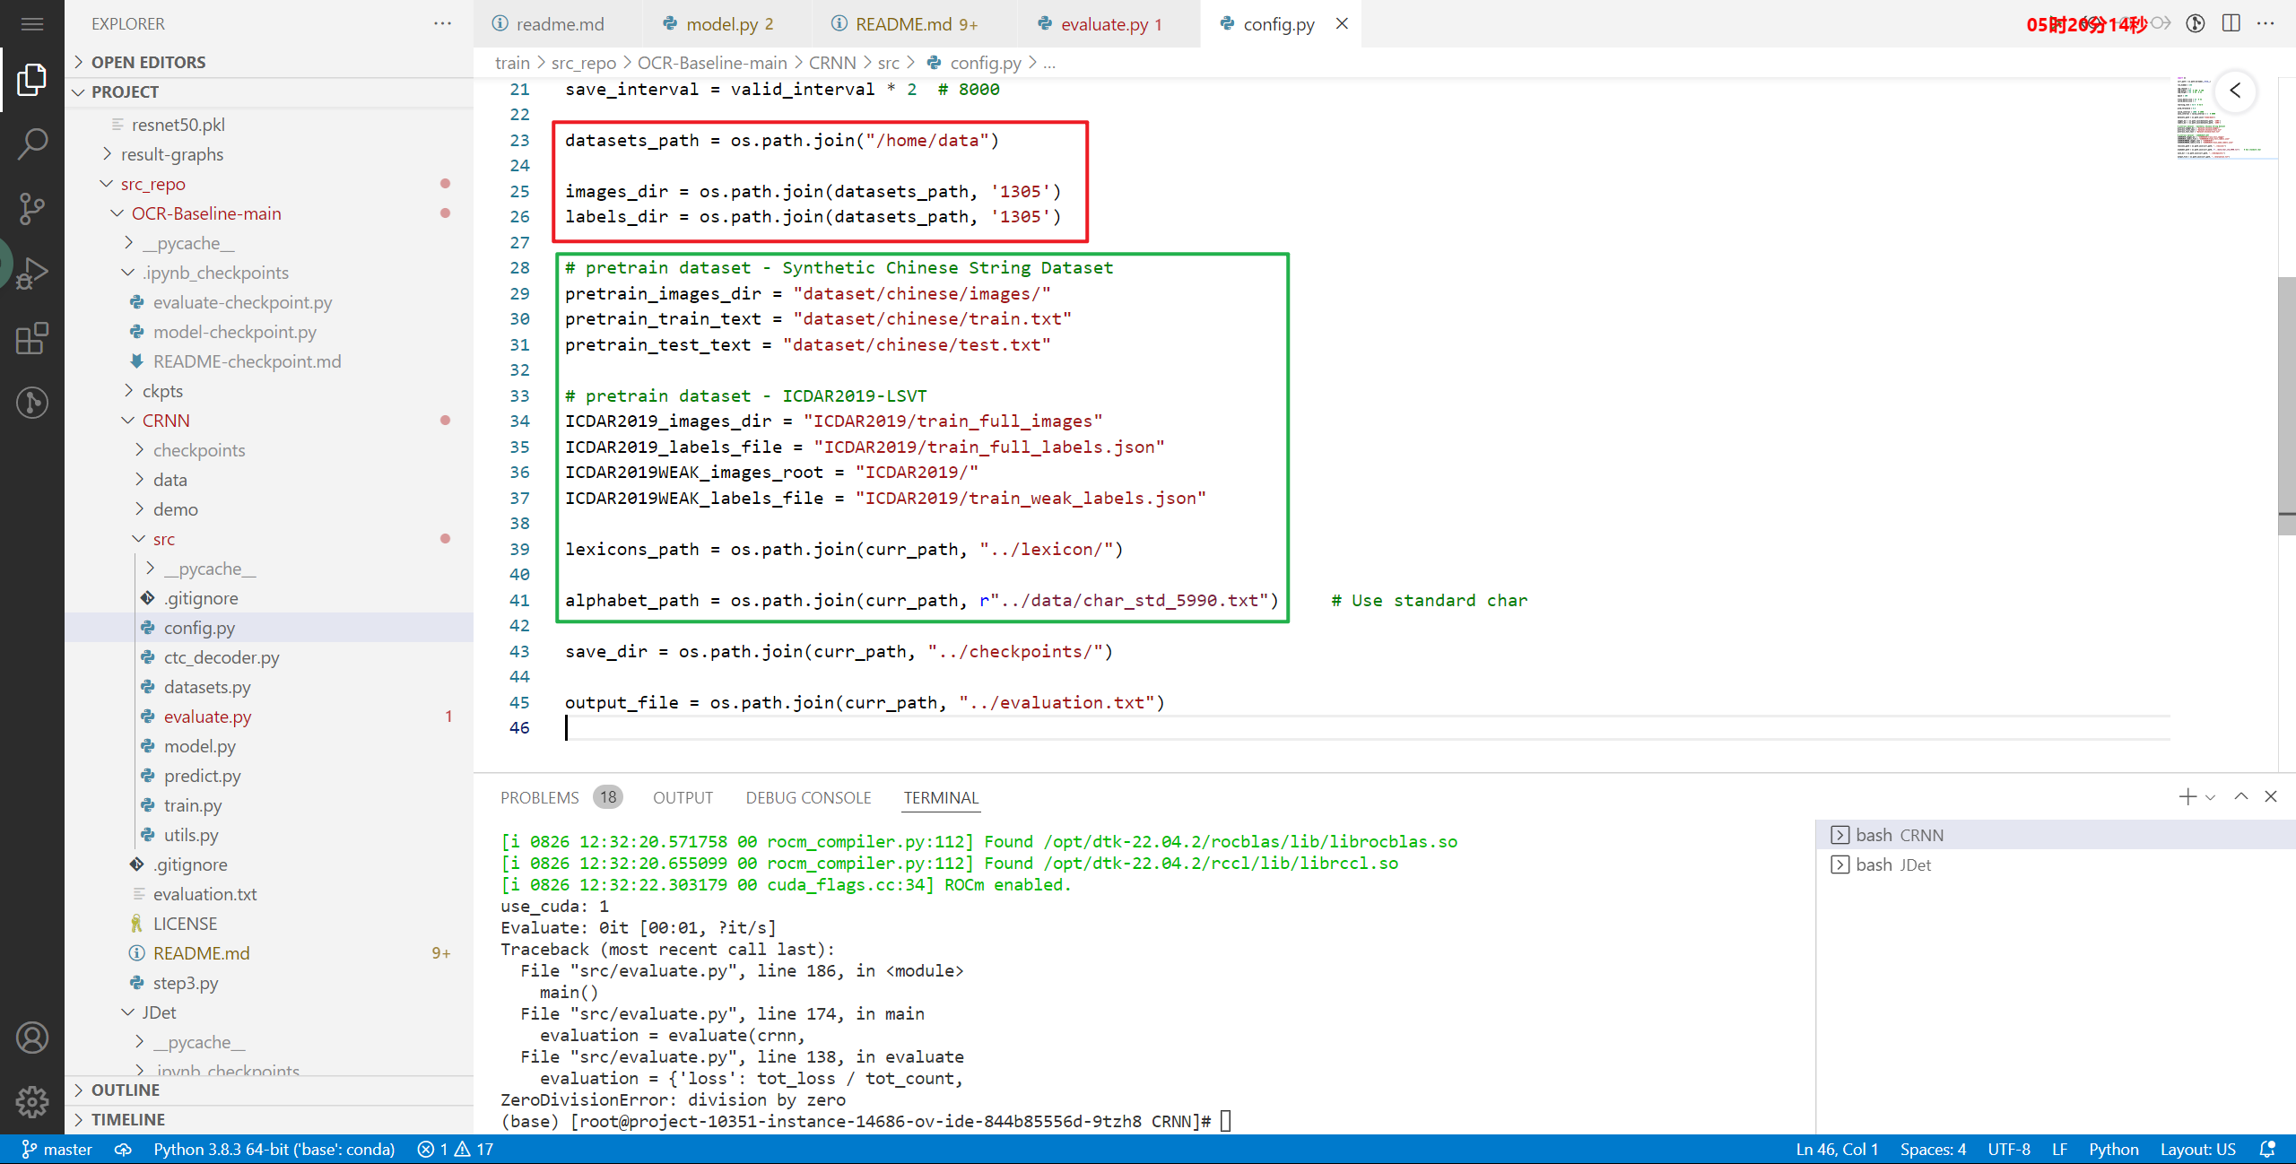2296x1164 pixels.
Task: Collapse the sidebar arrow button near minimap
Action: 2235,91
